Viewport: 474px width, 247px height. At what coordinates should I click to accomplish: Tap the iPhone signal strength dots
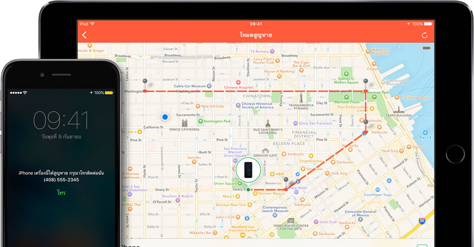click(16, 93)
